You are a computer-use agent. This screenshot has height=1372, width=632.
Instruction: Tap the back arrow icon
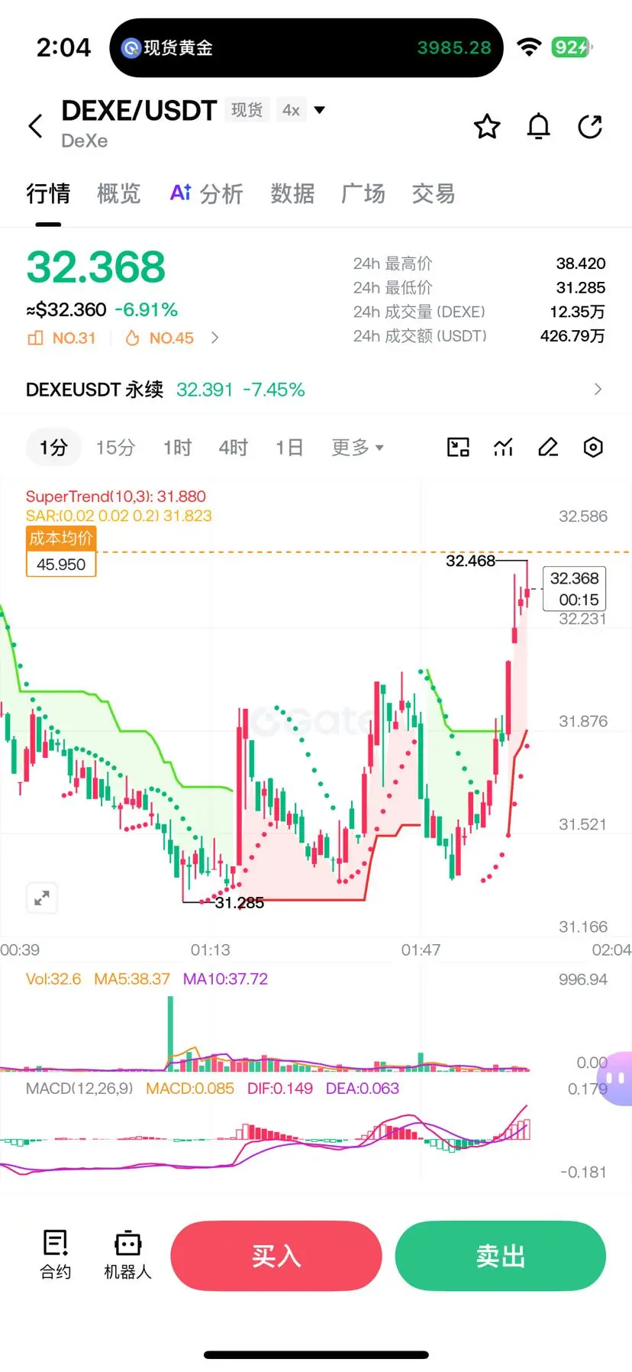point(35,126)
